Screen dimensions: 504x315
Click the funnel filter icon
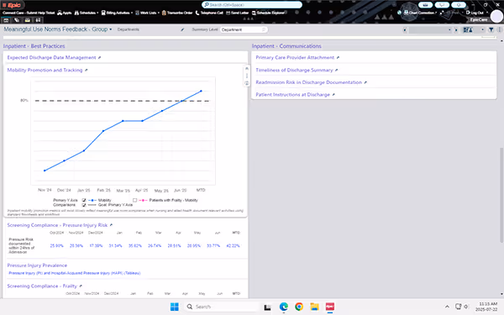(x=491, y=30)
